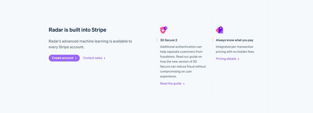This screenshot has width=313, height=113.
Task: Click the purple accent bar beside 3D Secure 2
Action: point(157,40)
